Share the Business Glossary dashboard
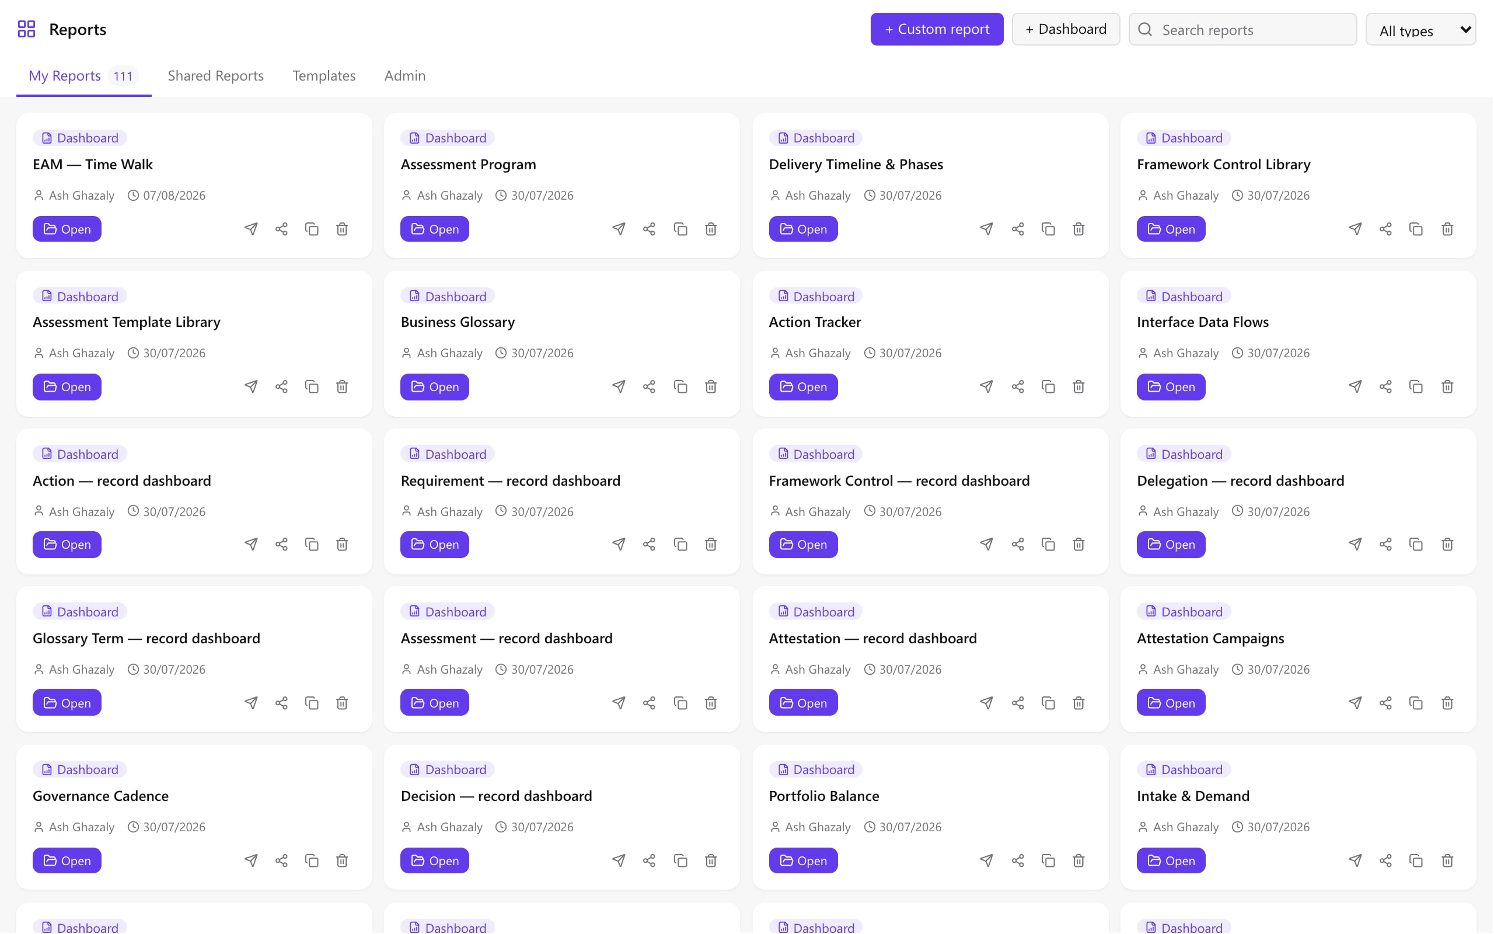1494x934 pixels. (650, 386)
